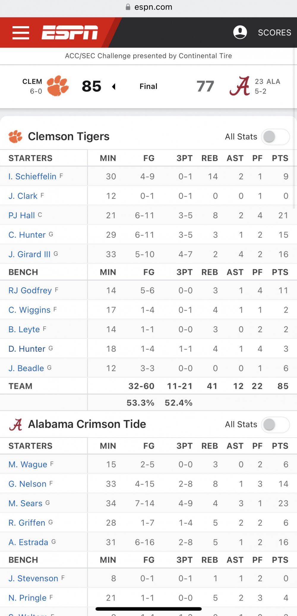Screen dimensions: 297x616
Task: Tap the ESPN logo
Action: (x=70, y=32)
